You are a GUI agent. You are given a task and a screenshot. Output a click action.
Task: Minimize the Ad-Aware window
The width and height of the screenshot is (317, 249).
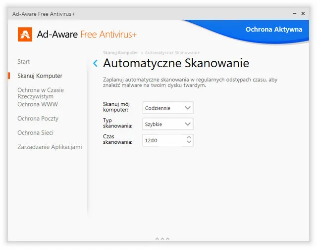(x=295, y=13)
